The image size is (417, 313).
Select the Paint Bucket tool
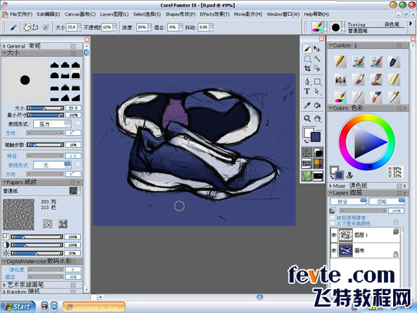(x=317, y=105)
